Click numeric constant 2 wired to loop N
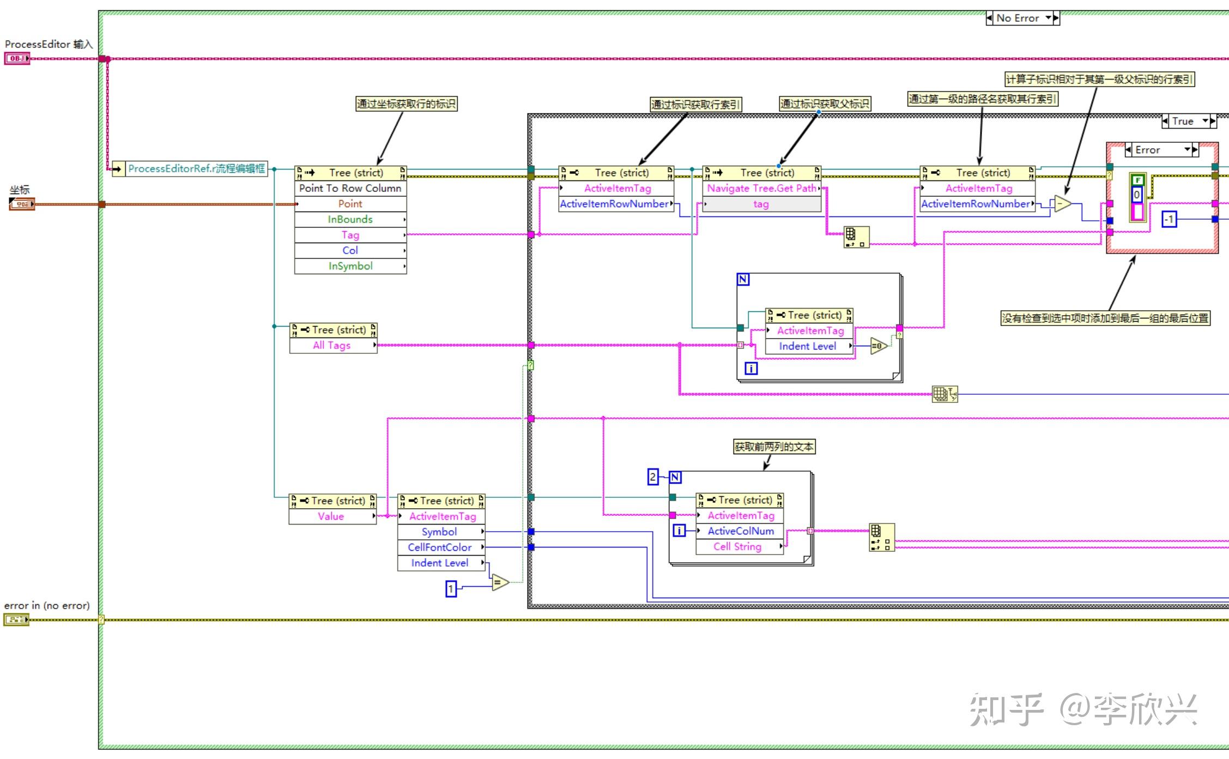This screenshot has height=759, width=1229. [x=653, y=477]
